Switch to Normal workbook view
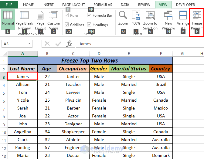204x159 pixels. click(x=8, y=19)
